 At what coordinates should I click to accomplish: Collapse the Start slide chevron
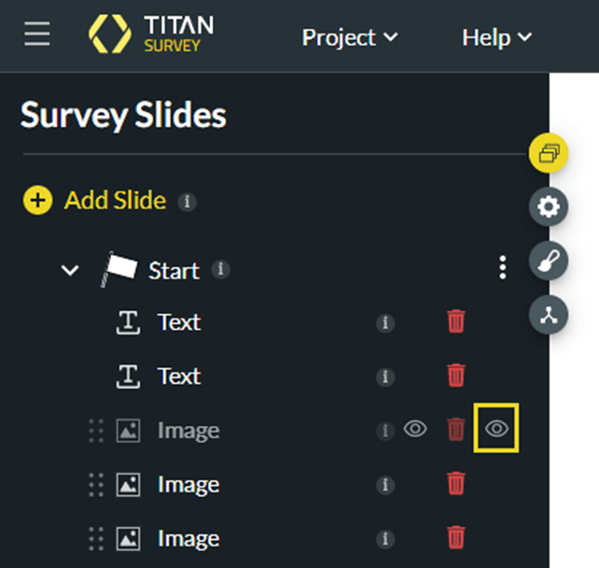tap(69, 270)
